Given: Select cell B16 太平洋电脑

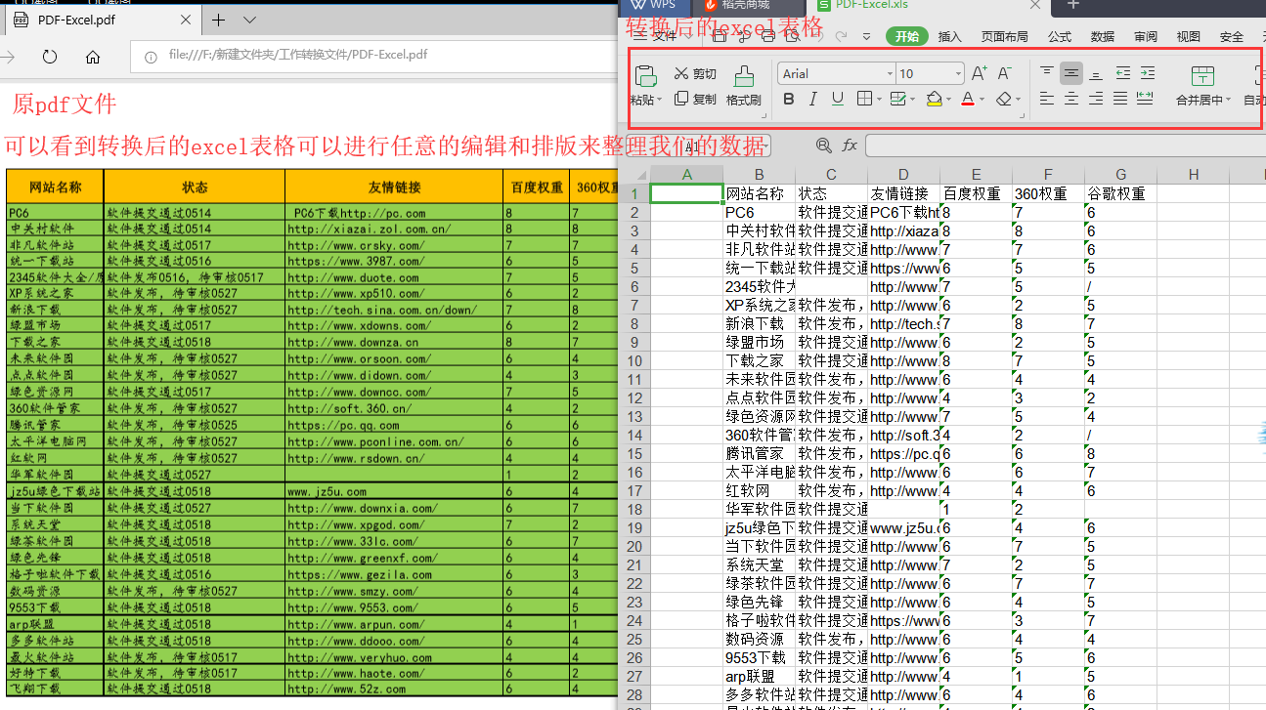Looking at the screenshot, I should (x=760, y=472).
